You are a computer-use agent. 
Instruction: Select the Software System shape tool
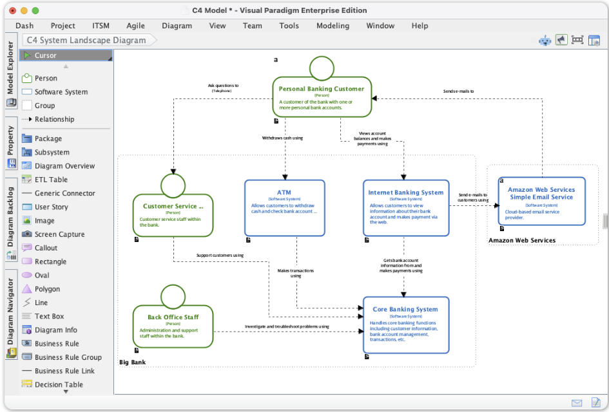pos(55,92)
